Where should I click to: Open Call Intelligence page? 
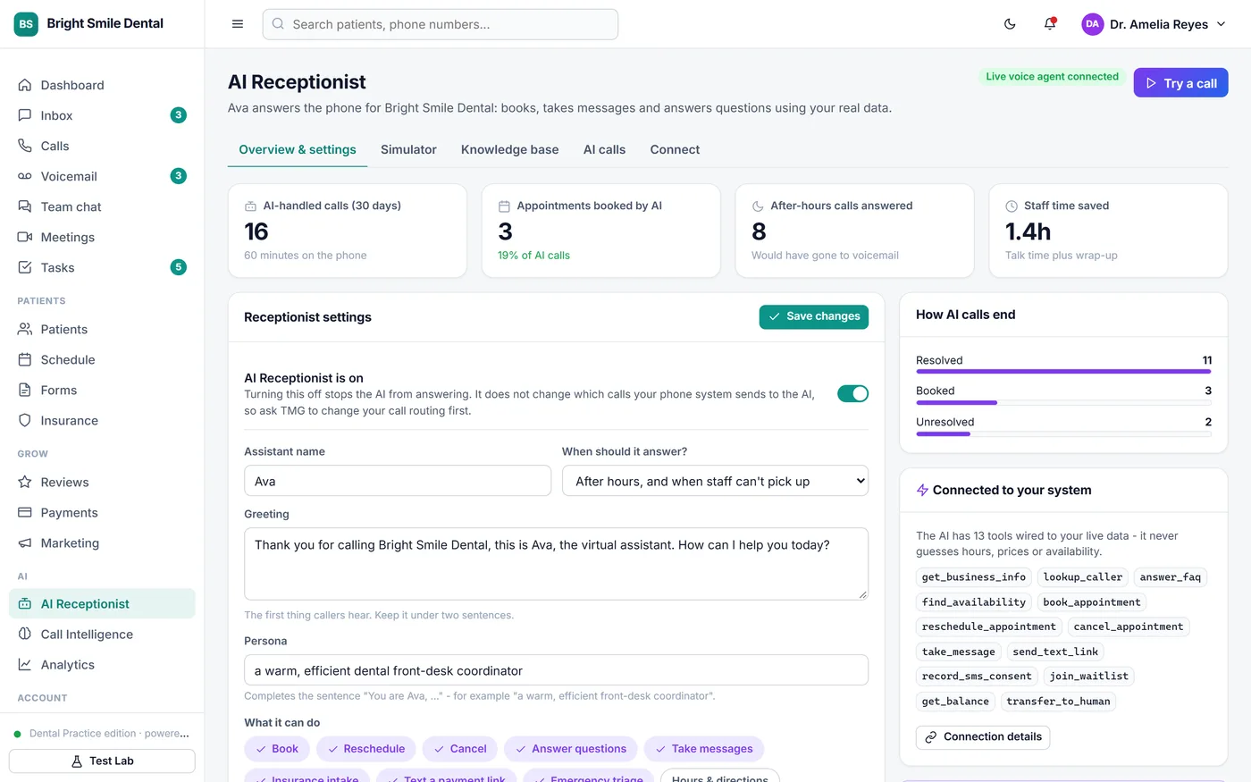pyautogui.click(x=102, y=634)
